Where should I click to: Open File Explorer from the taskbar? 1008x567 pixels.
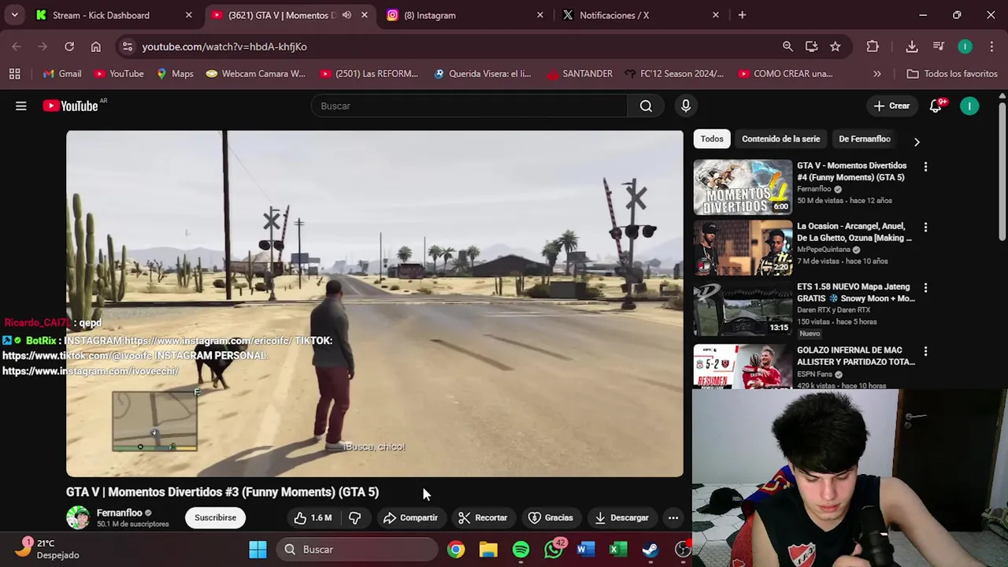(489, 550)
